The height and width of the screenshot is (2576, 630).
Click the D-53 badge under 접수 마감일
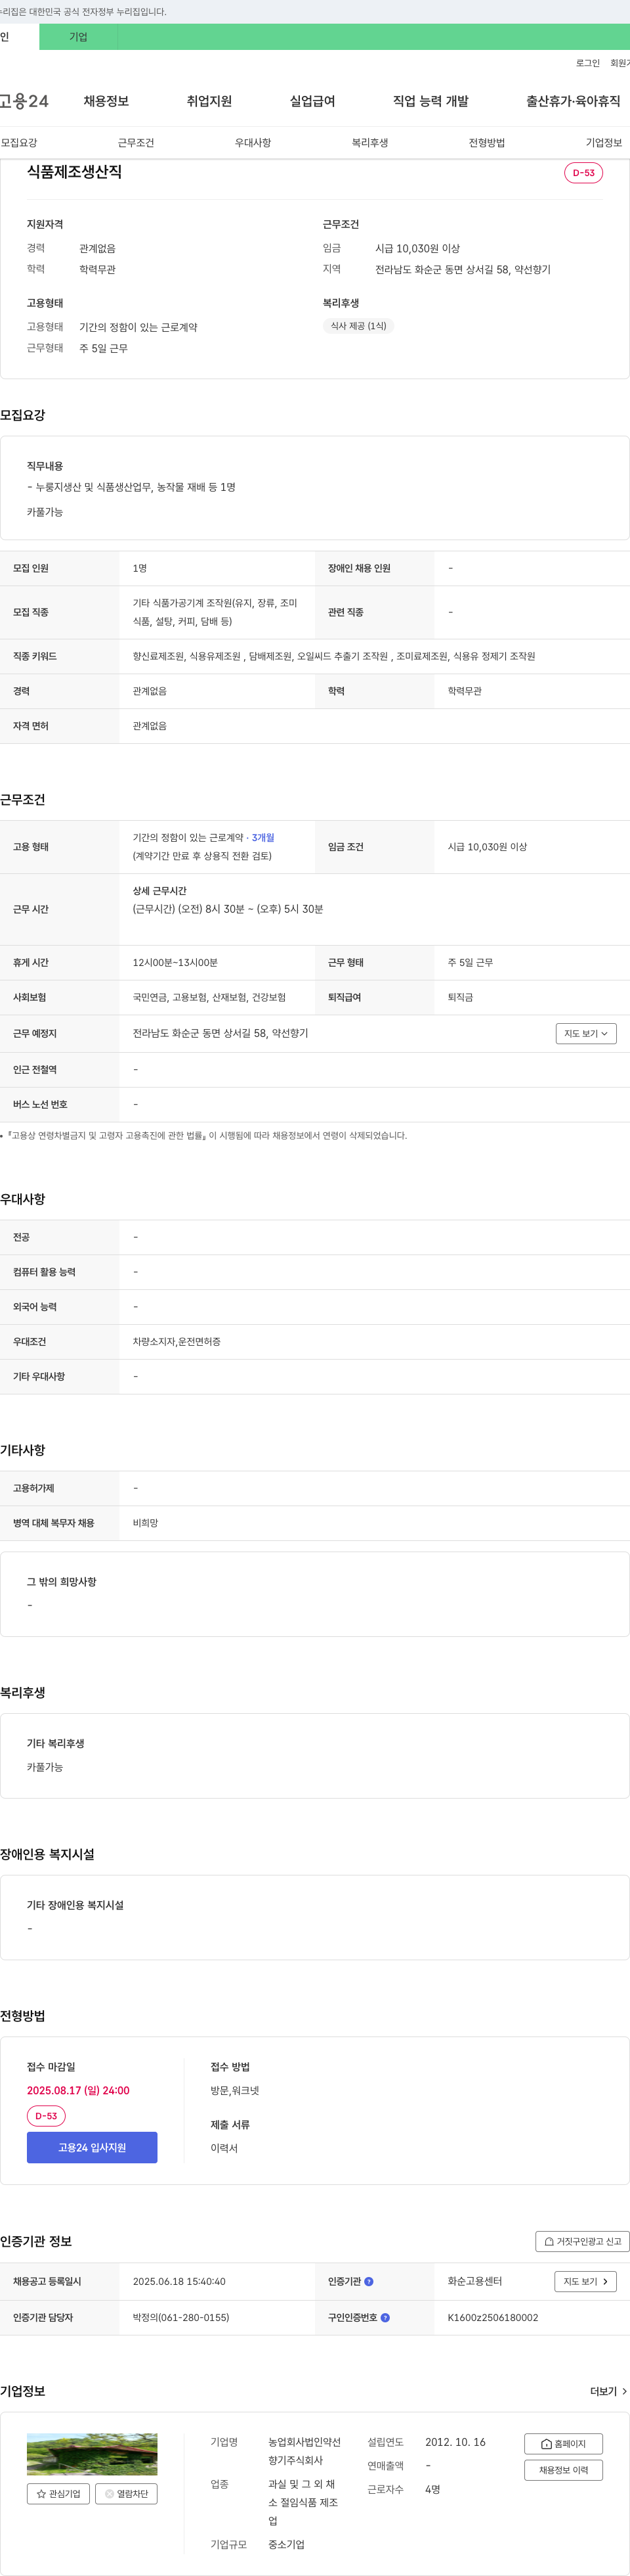point(46,2117)
